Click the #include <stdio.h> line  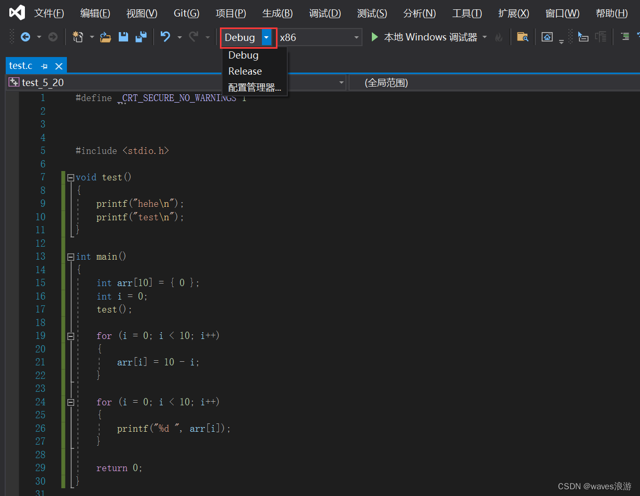coord(122,151)
